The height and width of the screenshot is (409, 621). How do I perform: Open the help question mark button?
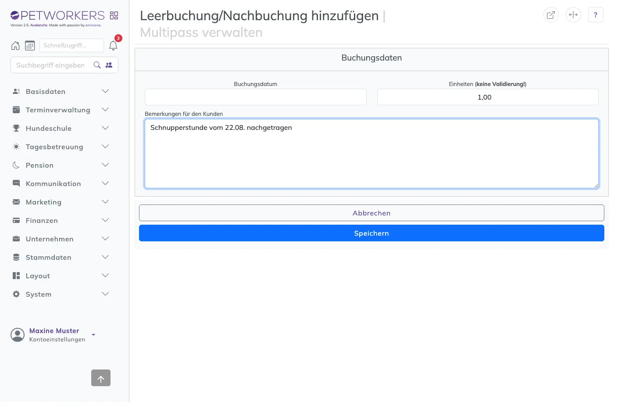[x=596, y=14]
